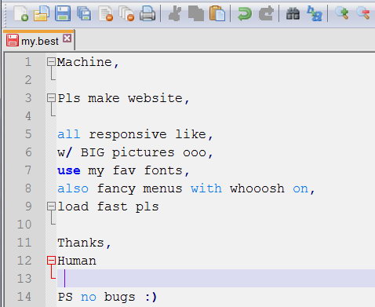Print the document using the printer icon
375x307 pixels.
pos(147,13)
